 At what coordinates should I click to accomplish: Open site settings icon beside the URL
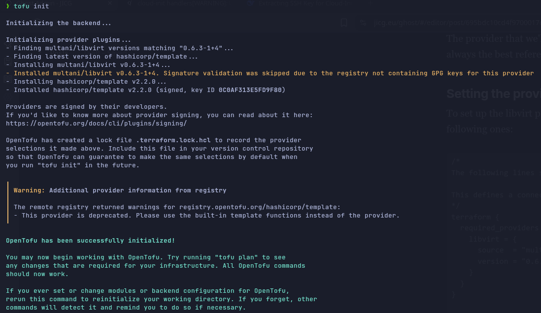363,23
